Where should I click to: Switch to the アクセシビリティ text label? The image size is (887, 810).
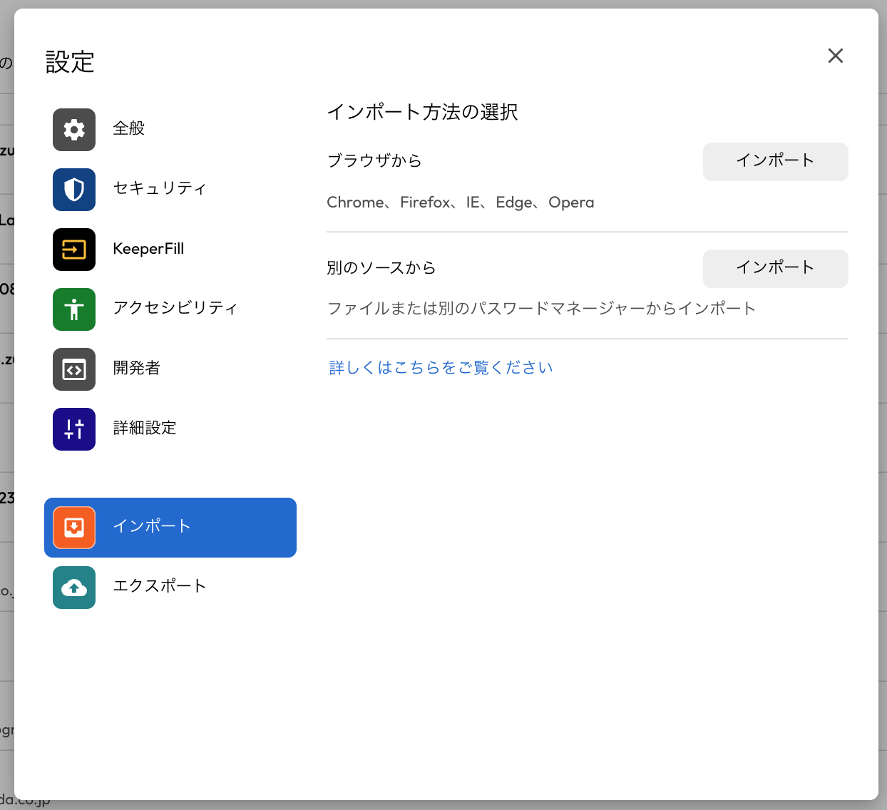pos(175,308)
